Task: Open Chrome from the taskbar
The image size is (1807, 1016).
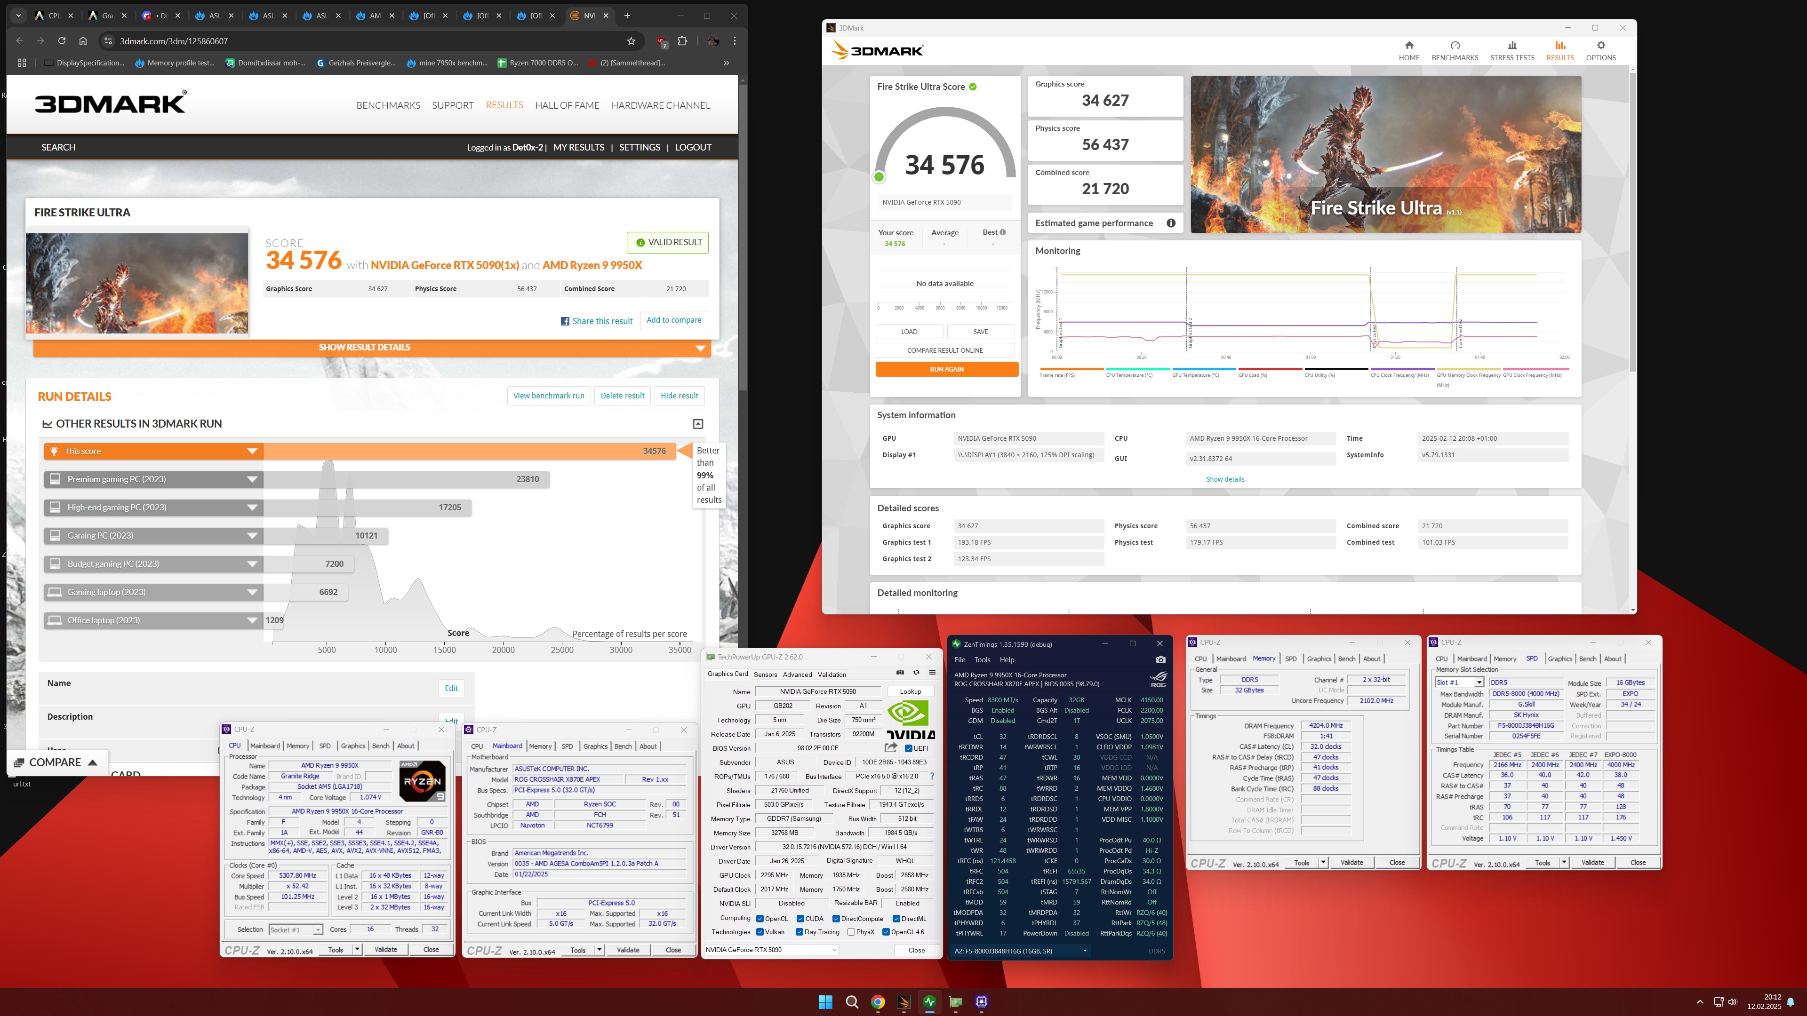Action: click(878, 1002)
